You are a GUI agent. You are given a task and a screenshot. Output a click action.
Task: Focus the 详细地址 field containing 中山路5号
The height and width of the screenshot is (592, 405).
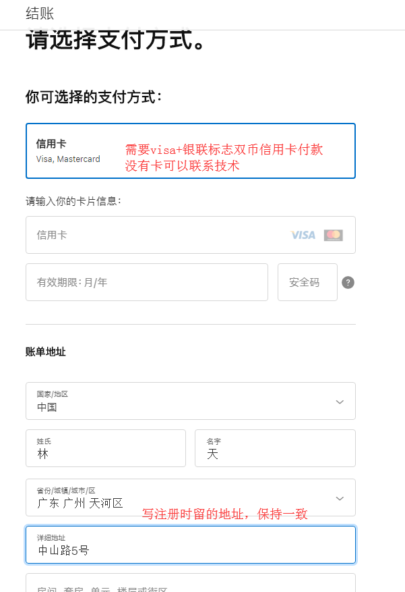[190, 545]
